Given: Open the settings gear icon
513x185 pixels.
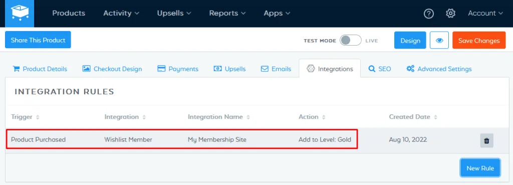Looking at the screenshot, I should tap(450, 14).
